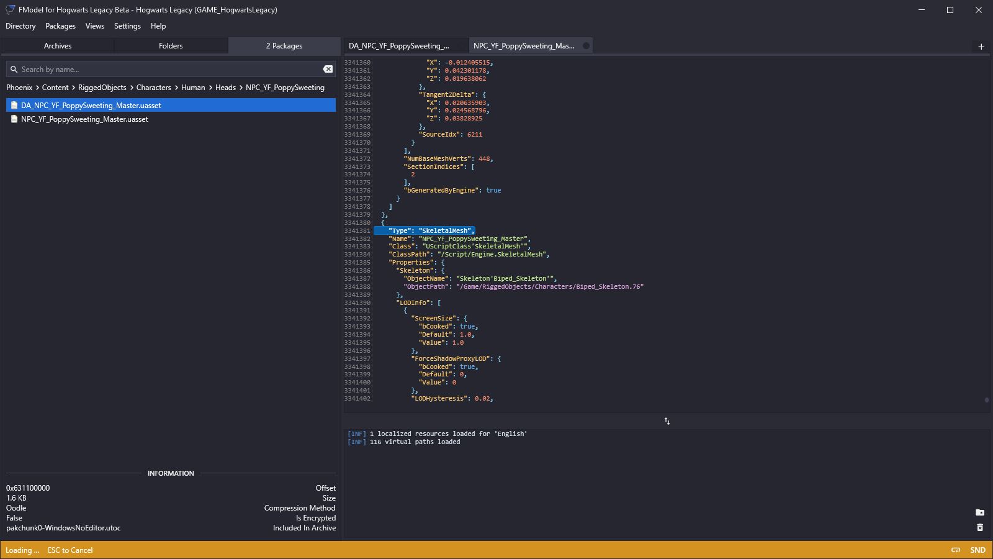Click the offset value 0x631100000

28,488
